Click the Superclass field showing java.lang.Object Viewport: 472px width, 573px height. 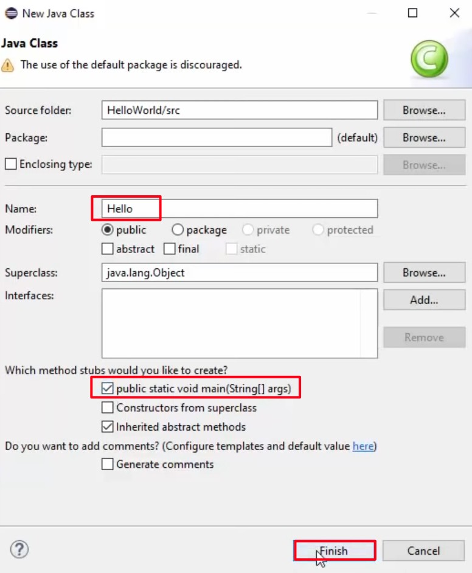click(x=239, y=273)
